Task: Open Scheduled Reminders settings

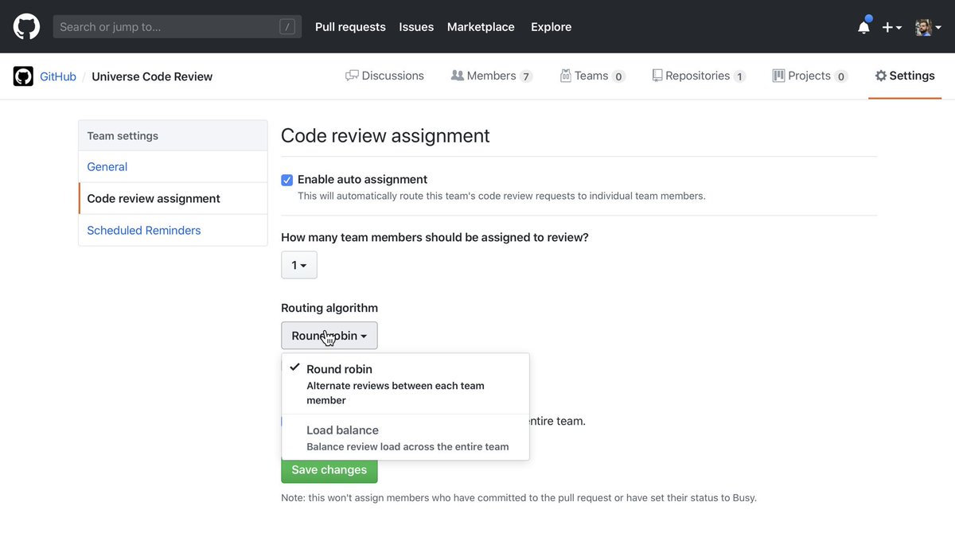Action: (173, 231)
